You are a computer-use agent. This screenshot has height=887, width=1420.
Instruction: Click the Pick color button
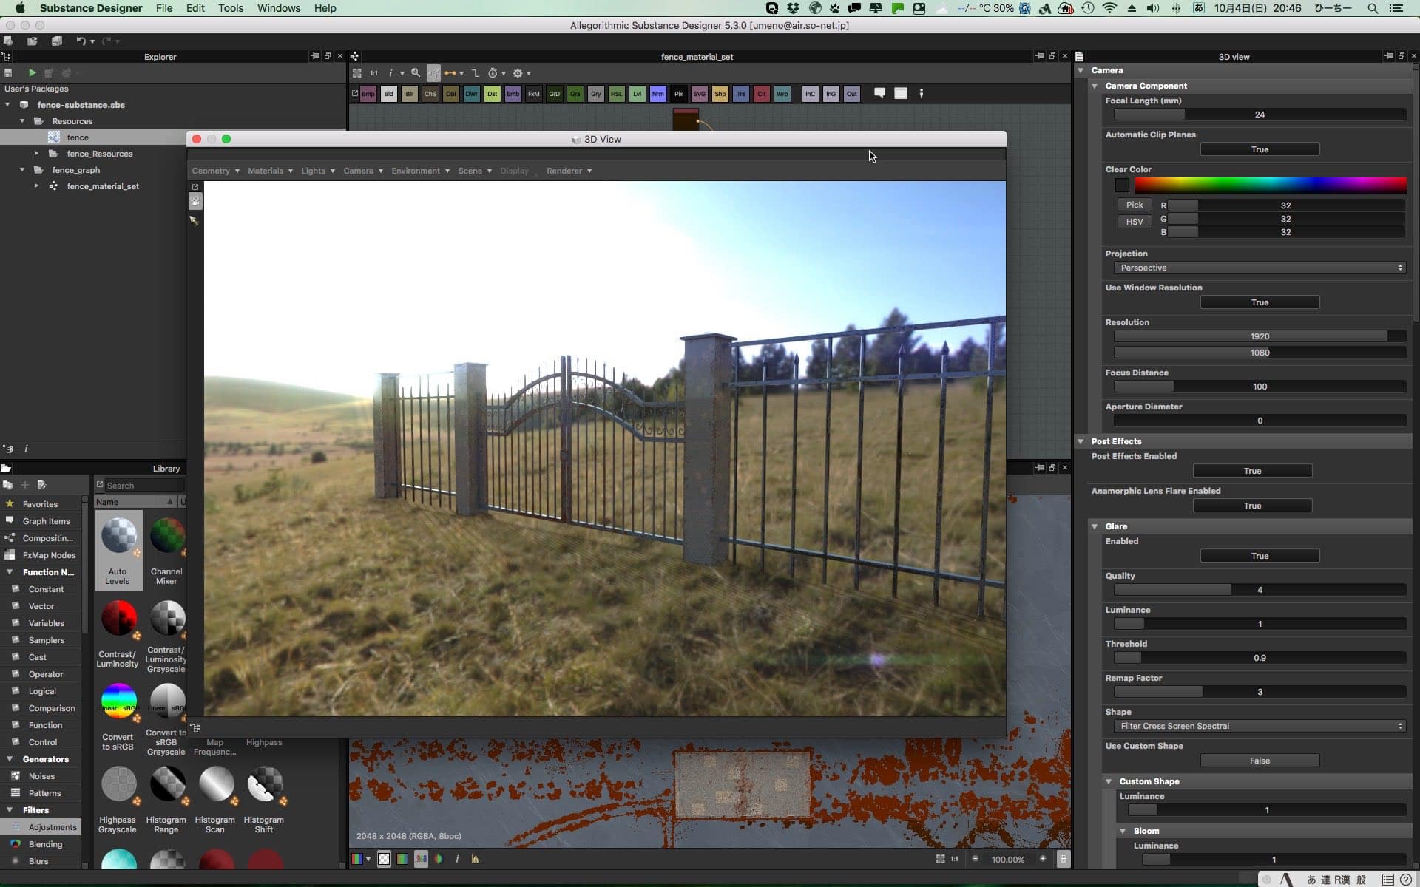[x=1134, y=205]
